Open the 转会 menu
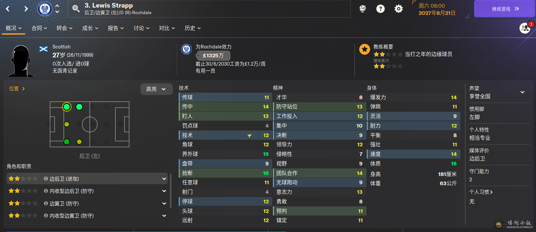 pos(64,28)
